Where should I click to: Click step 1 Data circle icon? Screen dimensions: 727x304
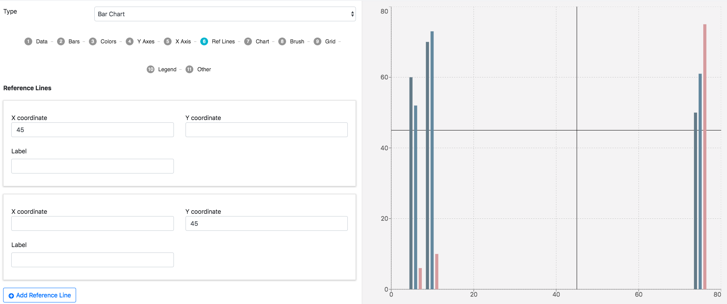[28, 41]
